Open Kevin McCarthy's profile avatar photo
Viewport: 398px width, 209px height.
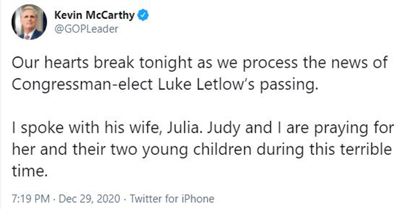[x=29, y=22]
